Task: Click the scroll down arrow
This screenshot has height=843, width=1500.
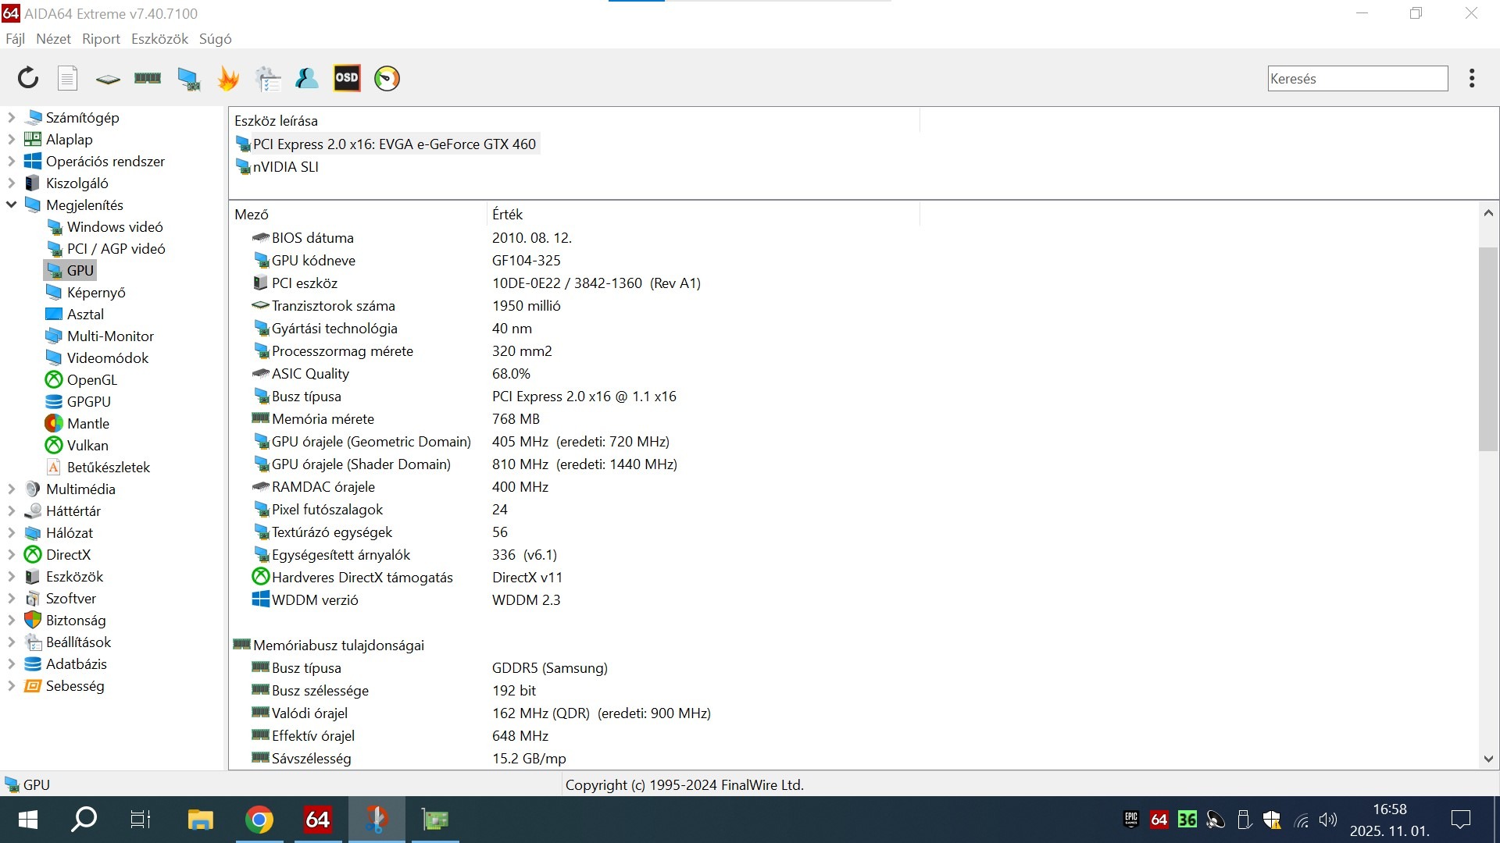Action: pyautogui.click(x=1488, y=759)
